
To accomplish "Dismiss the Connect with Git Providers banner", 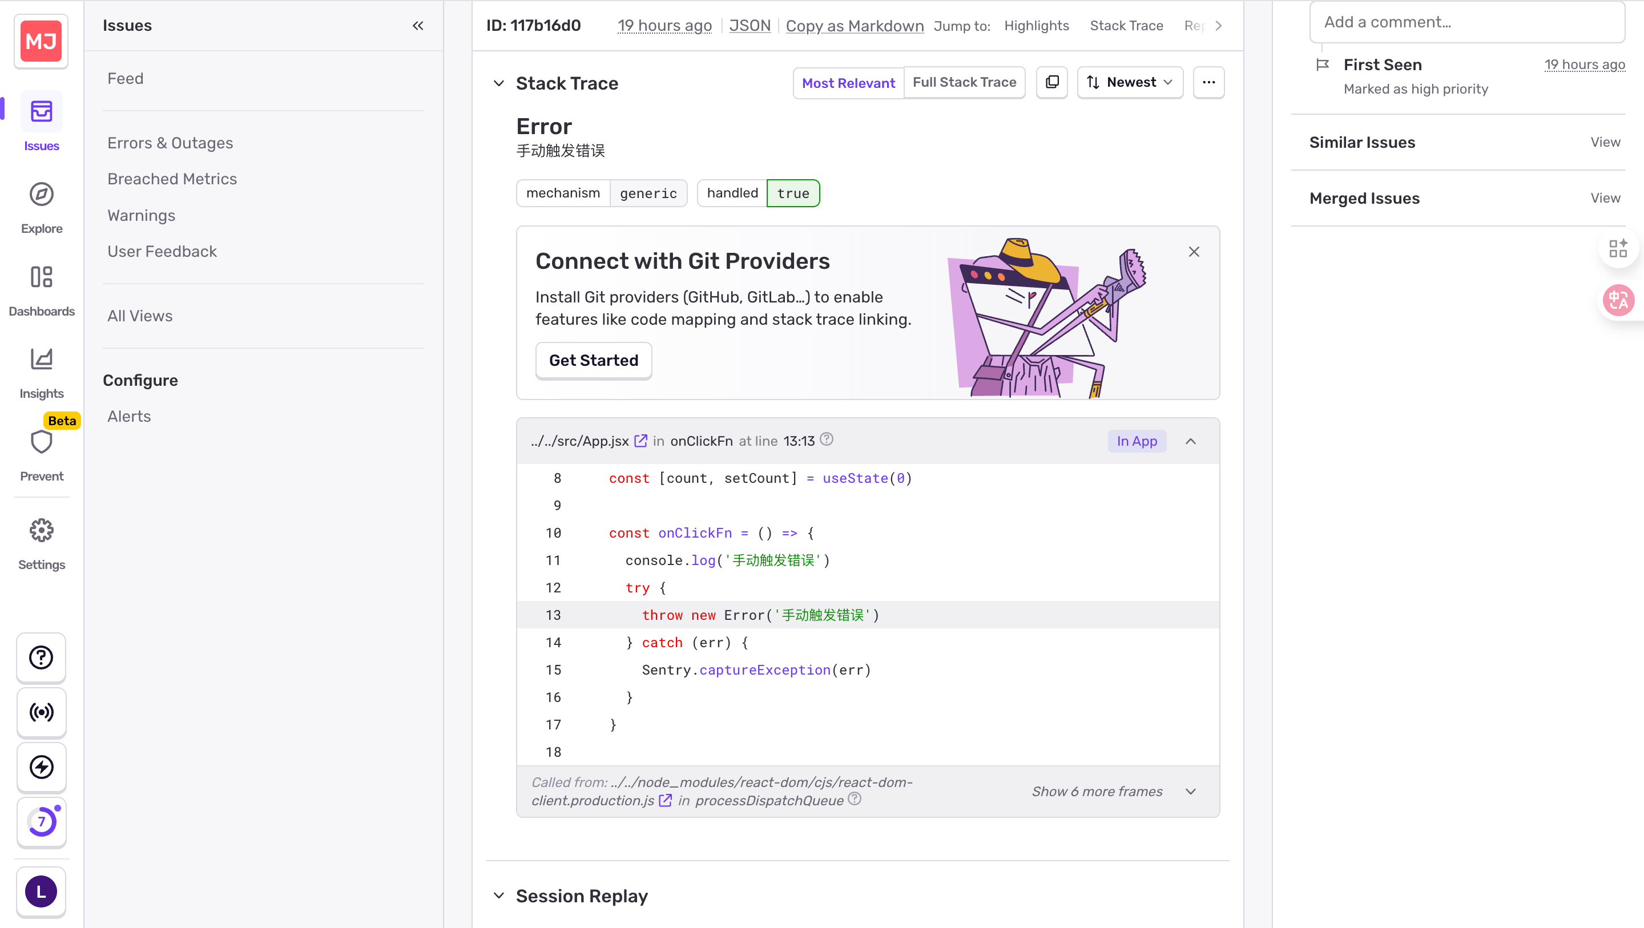I will point(1194,252).
